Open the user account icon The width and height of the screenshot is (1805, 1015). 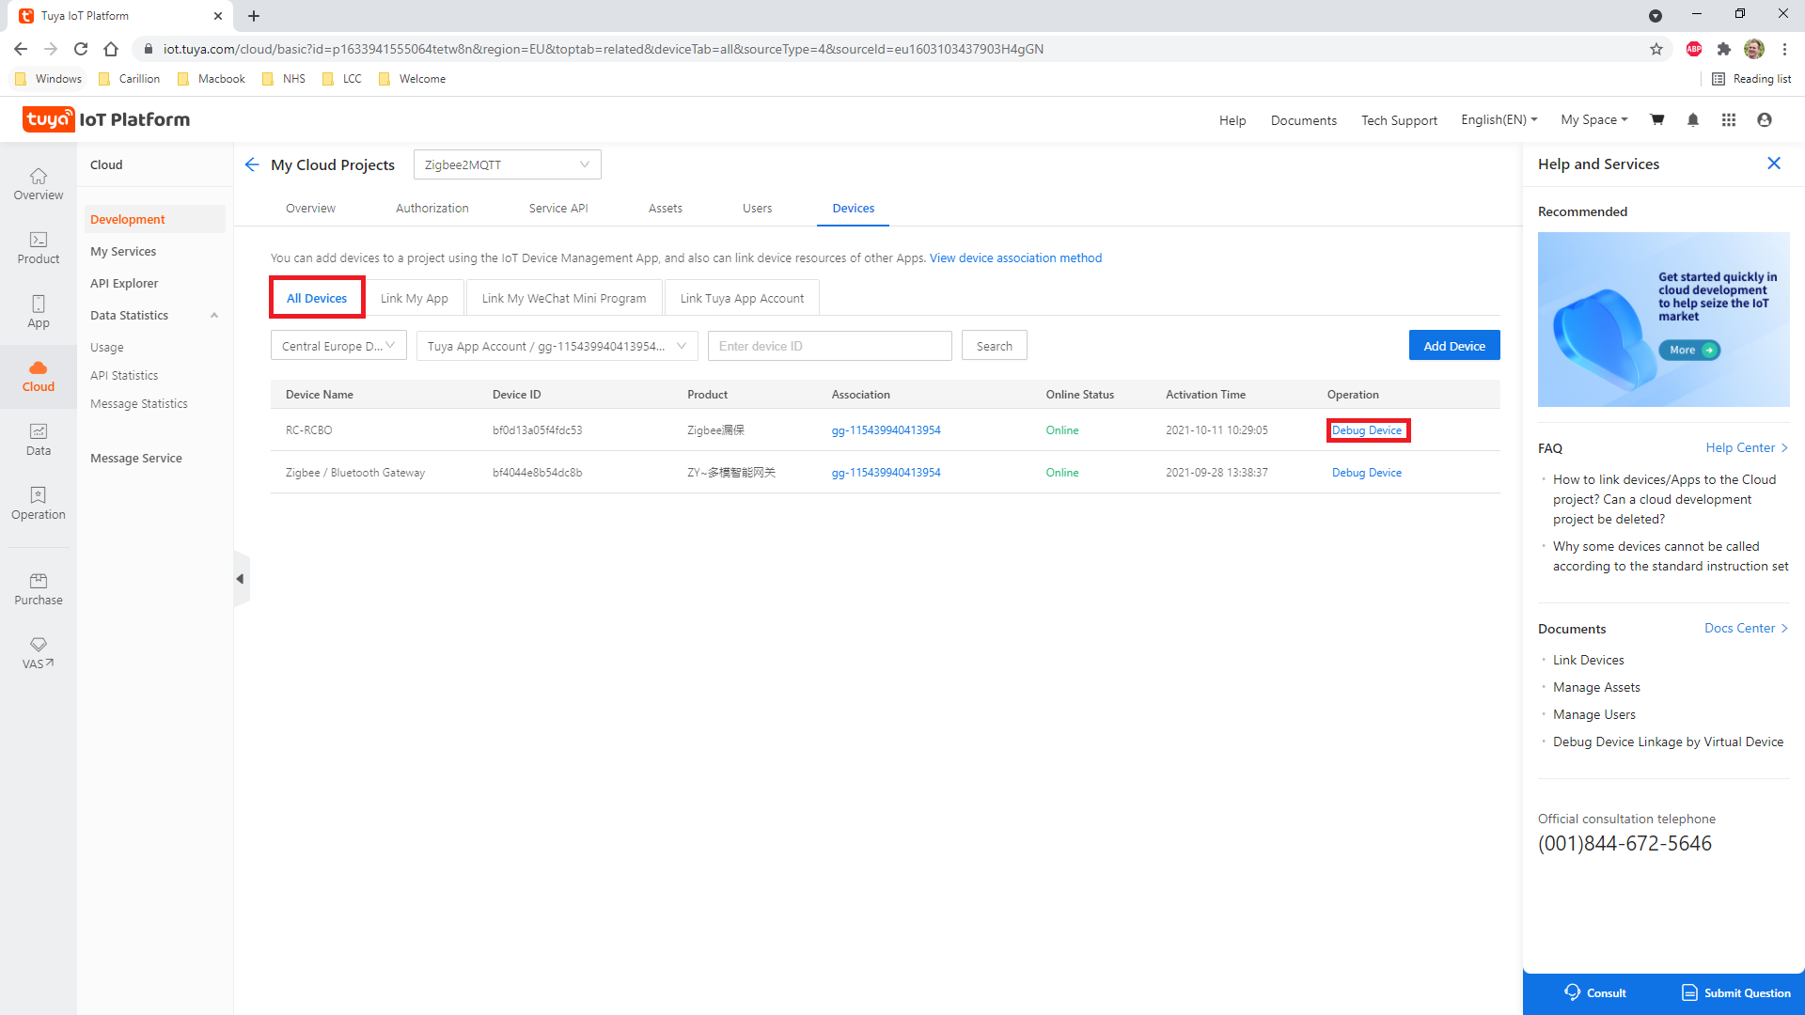tap(1765, 119)
